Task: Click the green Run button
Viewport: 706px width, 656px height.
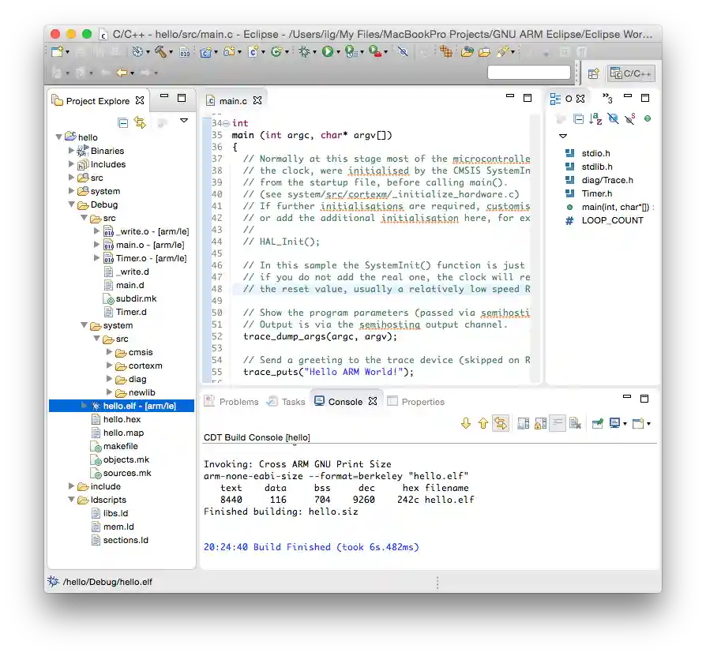Action: [x=327, y=52]
